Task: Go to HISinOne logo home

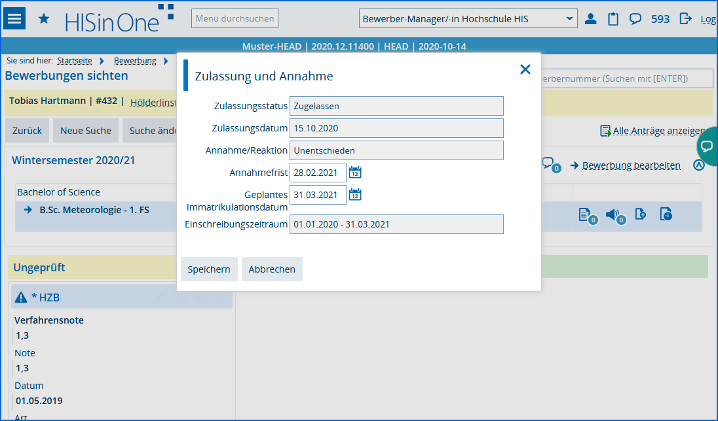Action: coord(119,19)
